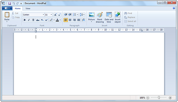
Task: Center align the text
Action: click(70, 20)
